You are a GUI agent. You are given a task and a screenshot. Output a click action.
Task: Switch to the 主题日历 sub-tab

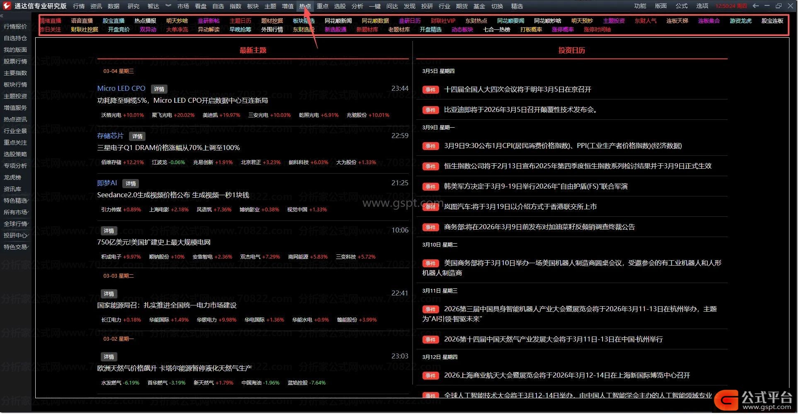click(240, 21)
